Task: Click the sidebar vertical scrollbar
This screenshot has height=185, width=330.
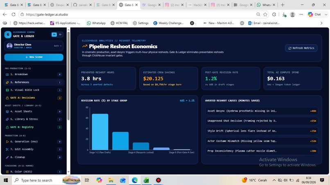Action: [68, 76]
